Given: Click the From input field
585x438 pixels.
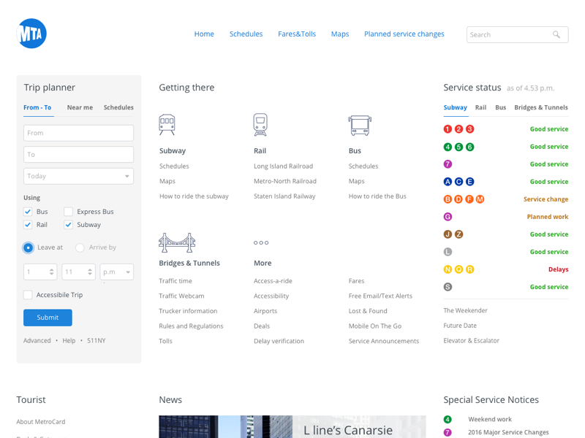Looking at the screenshot, I should click(78, 133).
